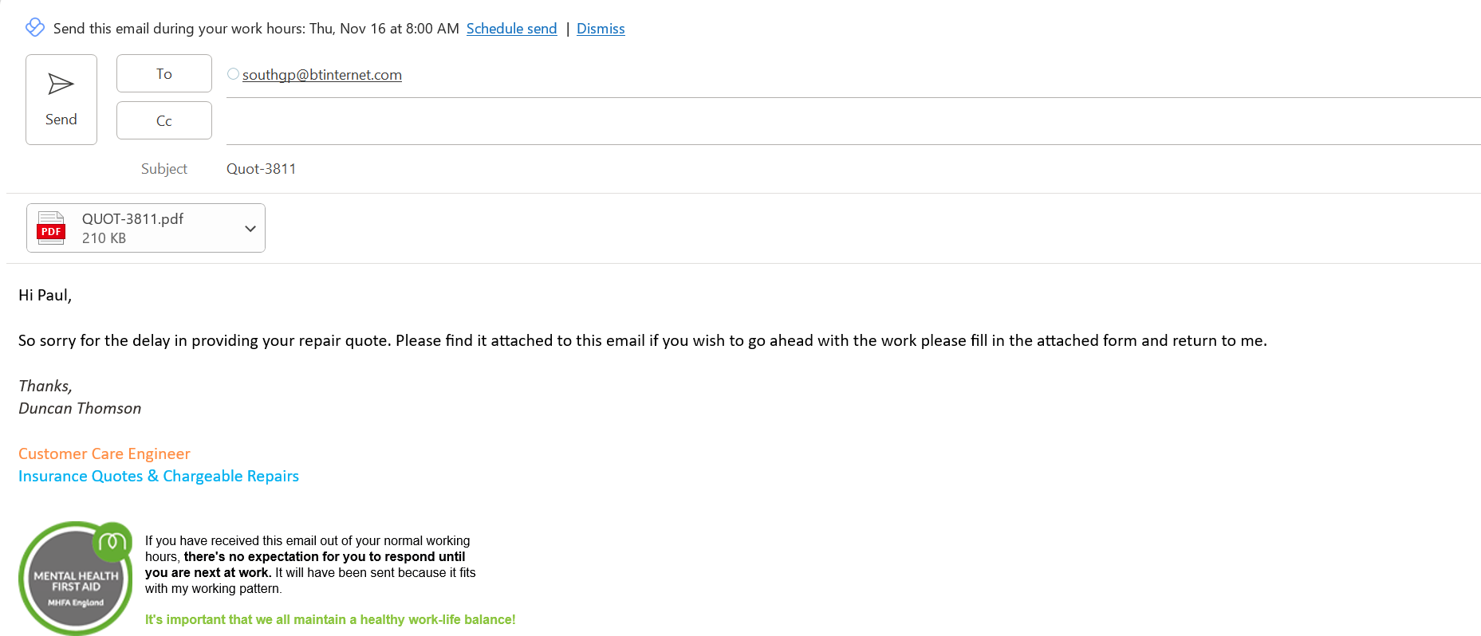The width and height of the screenshot is (1481, 636).
Task: Click the empty Cc address field
Action: pyautogui.click(x=798, y=122)
